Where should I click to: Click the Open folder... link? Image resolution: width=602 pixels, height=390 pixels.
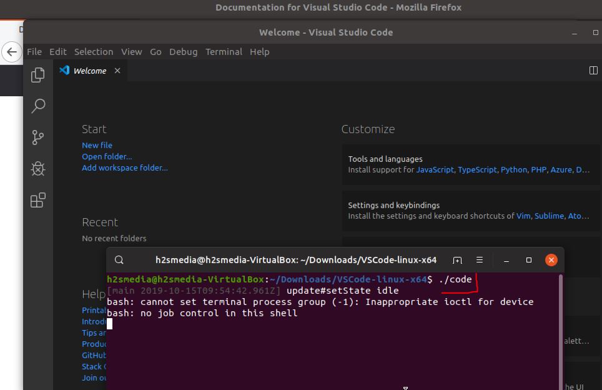pyautogui.click(x=107, y=156)
